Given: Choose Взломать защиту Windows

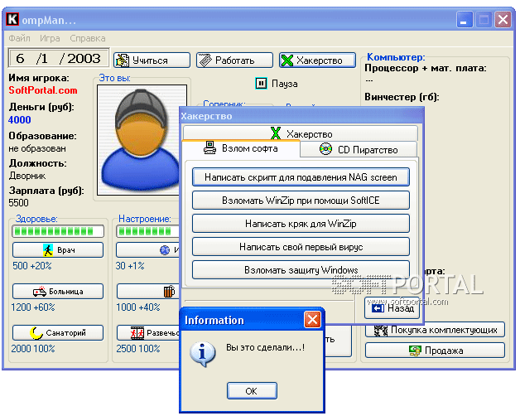Looking at the screenshot, I should click(x=301, y=269).
